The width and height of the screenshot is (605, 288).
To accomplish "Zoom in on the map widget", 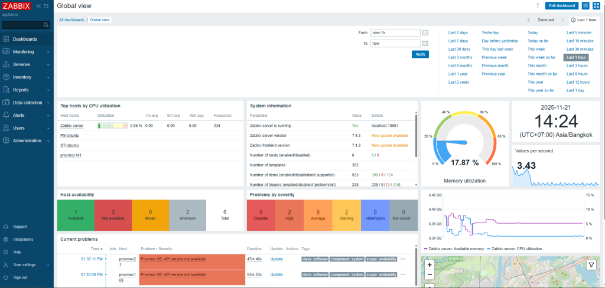I will click(430, 265).
